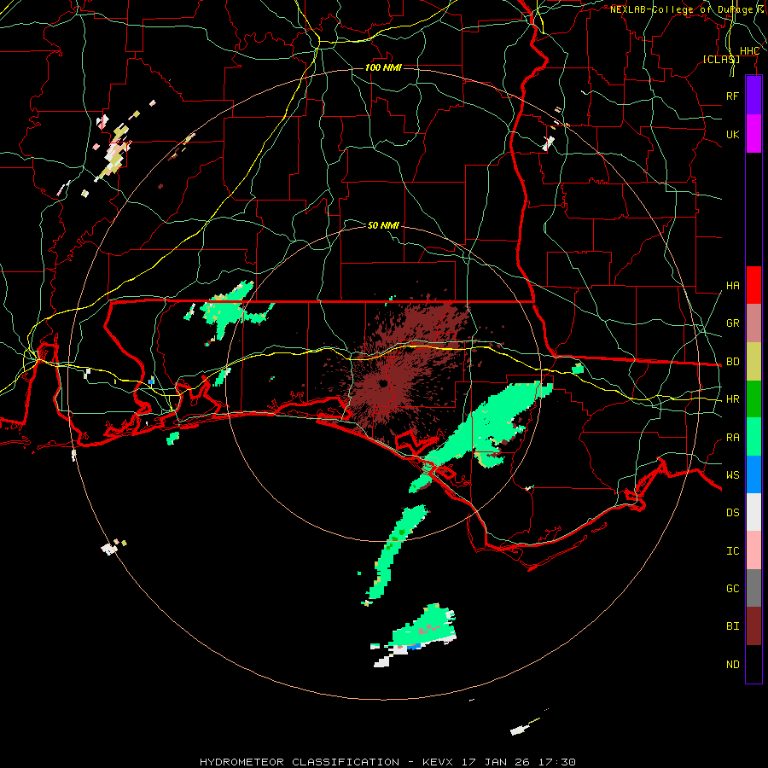Click the 17 JAN 26 17:30 timestamp
Screen dimensions: 768x768
518,762
